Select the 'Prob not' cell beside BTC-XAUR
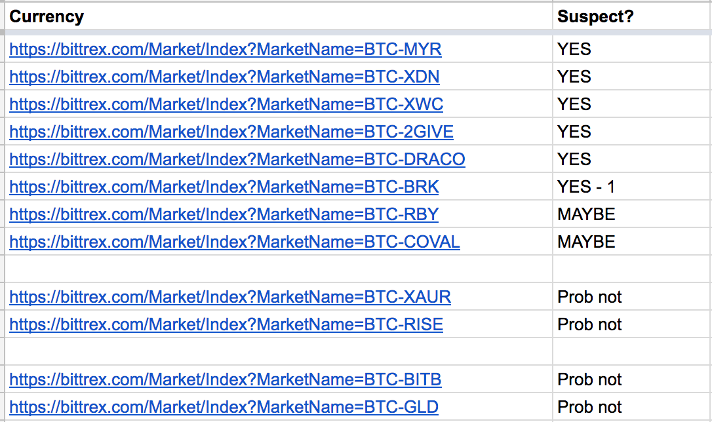The height and width of the screenshot is (422, 712). point(632,297)
